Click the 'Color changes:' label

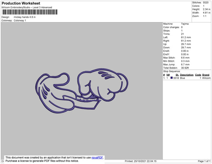click(171, 27)
